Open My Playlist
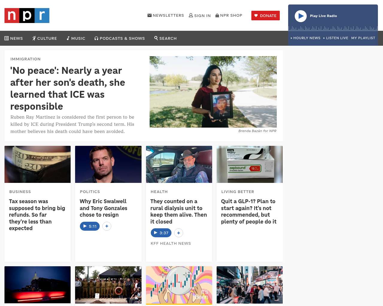Screen dimensions: 383x306 tap(363, 38)
